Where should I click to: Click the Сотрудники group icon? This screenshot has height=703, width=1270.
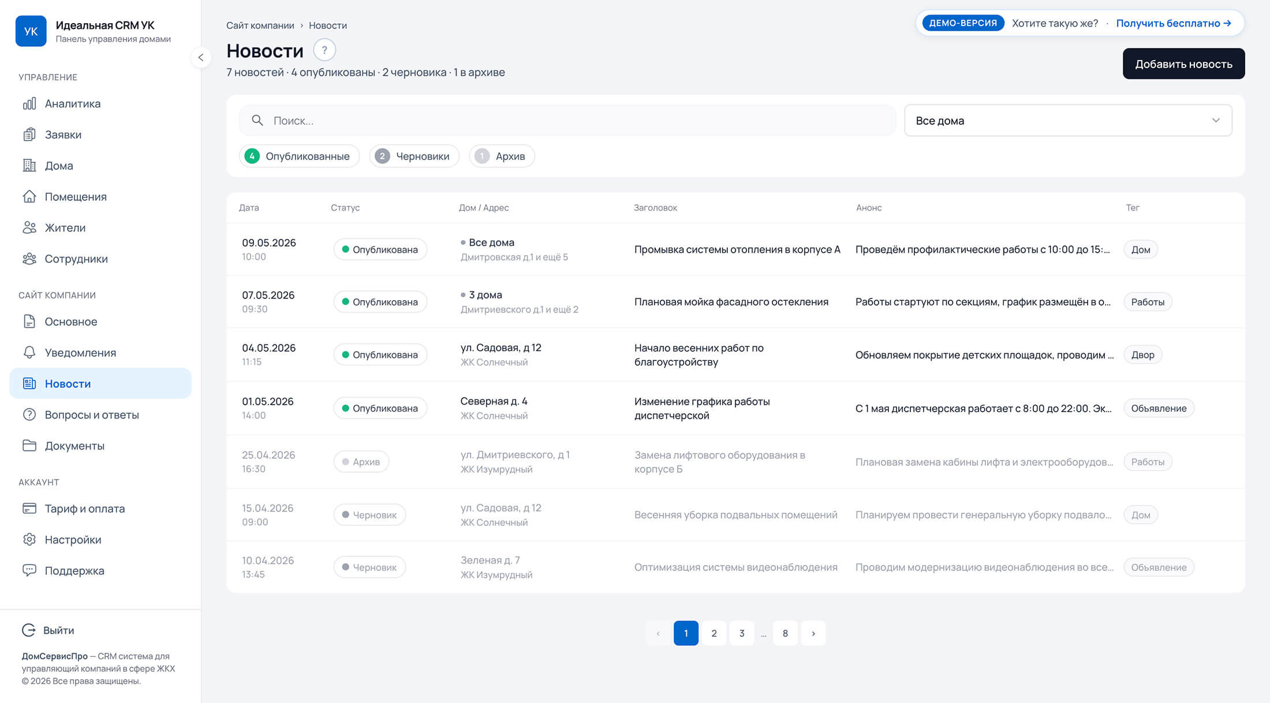coord(29,259)
